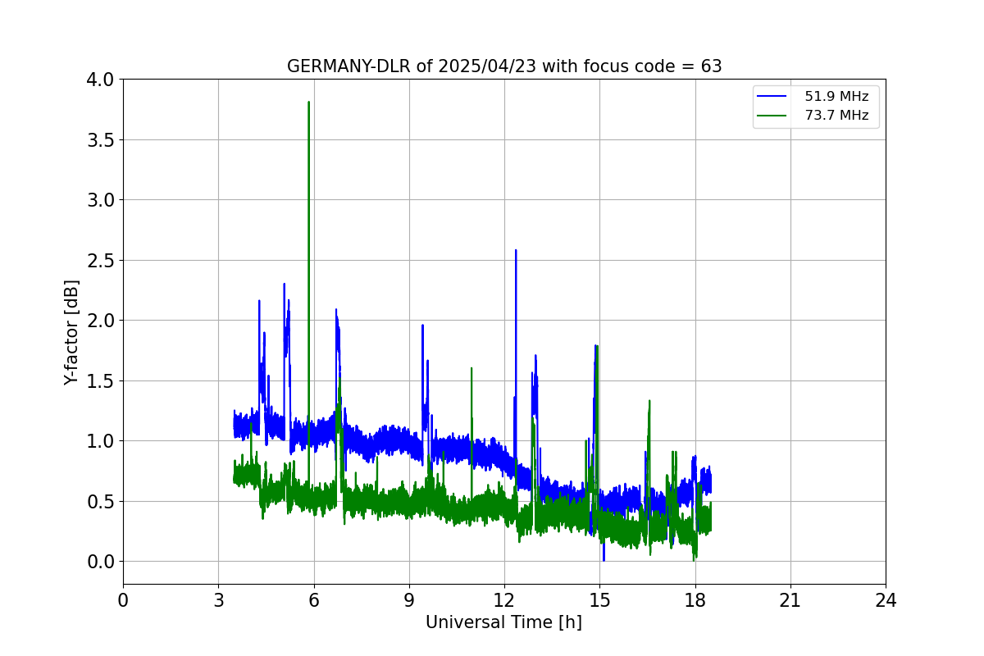Click the x-axis tick label 15
Screen dimensions: 984x656
click(x=599, y=601)
